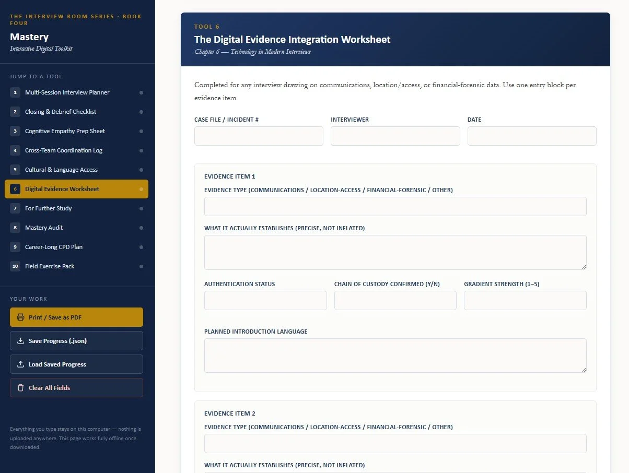Click number badge 9 beside Career-Long CPD Plan
Image resolution: width=629 pixels, height=473 pixels.
(15, 247)
